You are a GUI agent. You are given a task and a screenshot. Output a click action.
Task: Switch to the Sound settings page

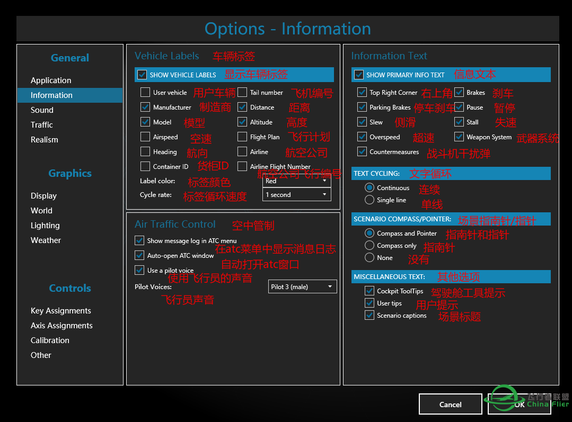click(x=42, y=110)
